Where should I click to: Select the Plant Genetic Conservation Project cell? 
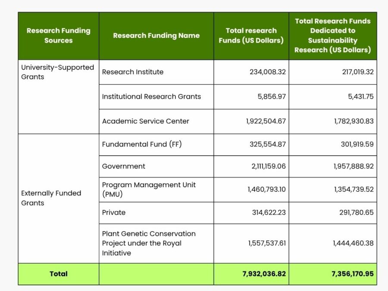coord(149,243)
